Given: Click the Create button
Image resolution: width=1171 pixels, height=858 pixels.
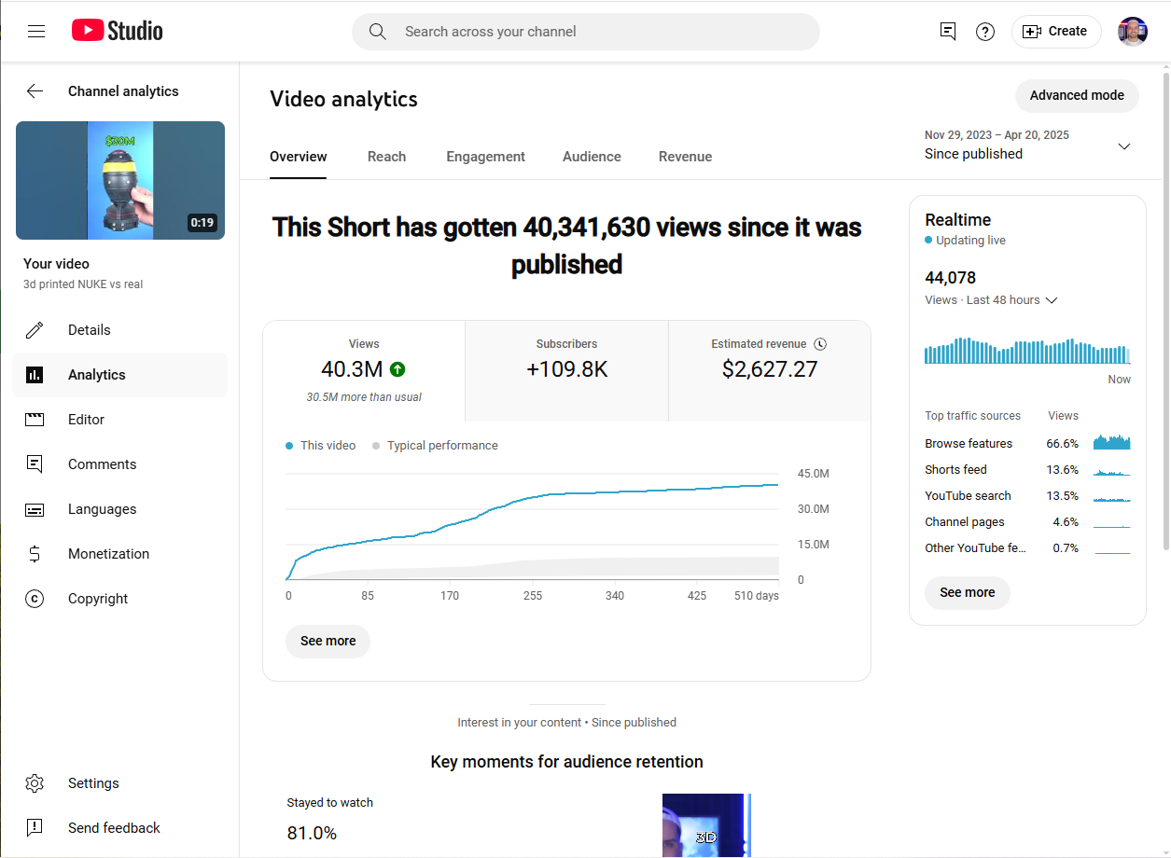Looking at the screenshot, I should [x=1056, y=32].
